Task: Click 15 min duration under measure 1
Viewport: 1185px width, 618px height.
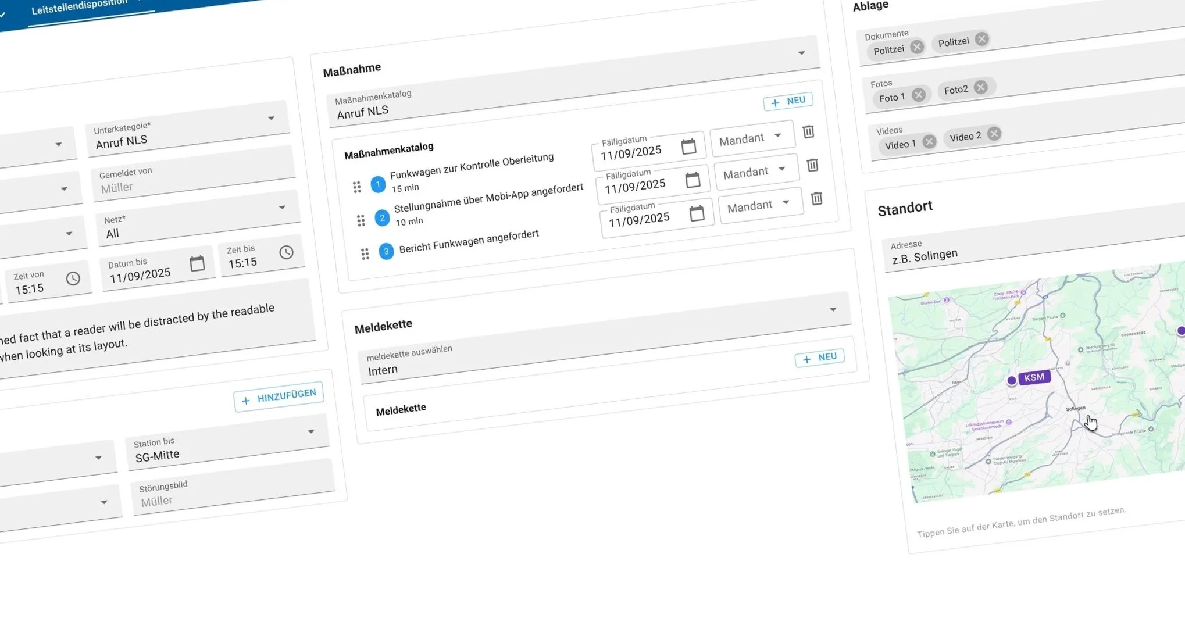Action: [x=405, y=188]
